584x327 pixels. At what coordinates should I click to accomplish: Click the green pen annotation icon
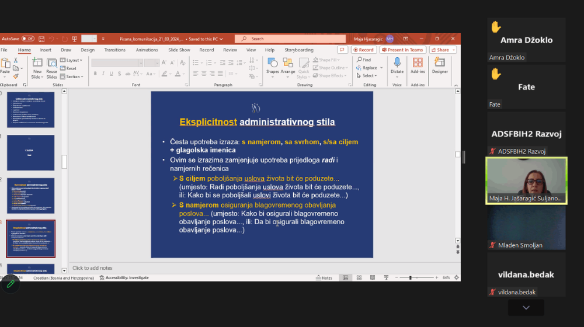point(11,284)
